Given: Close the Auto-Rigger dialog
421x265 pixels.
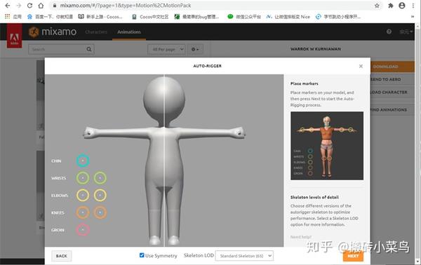Looking at the screenshot, I should pyautogui.click(x=361, y=66).
